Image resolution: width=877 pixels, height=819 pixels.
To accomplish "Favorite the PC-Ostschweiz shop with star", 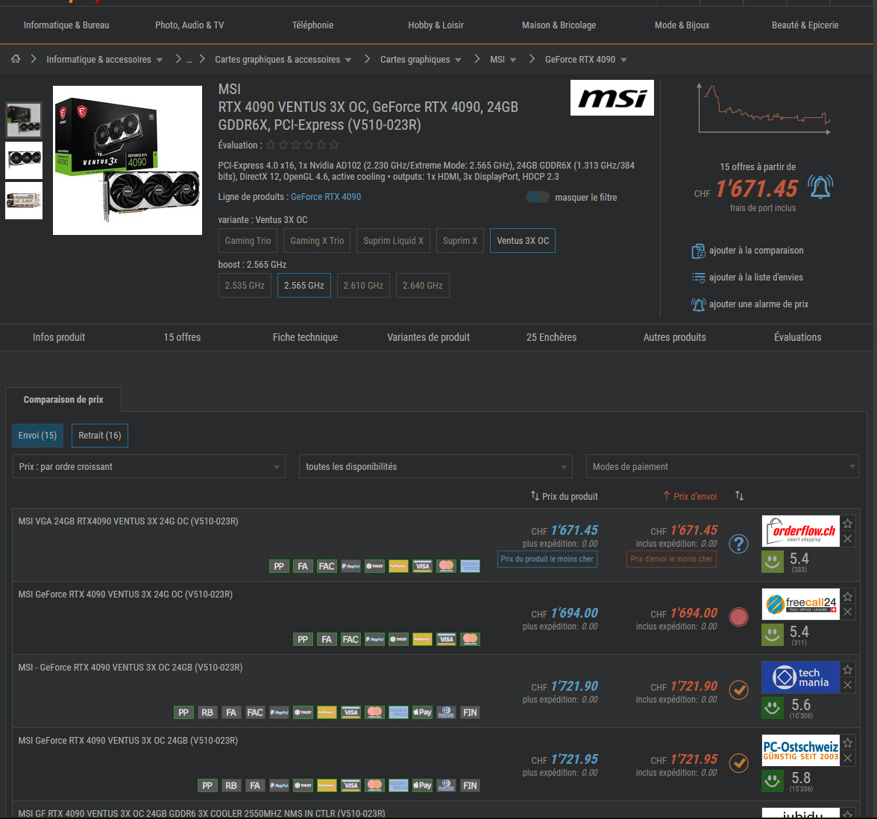I will pos(847,742).
